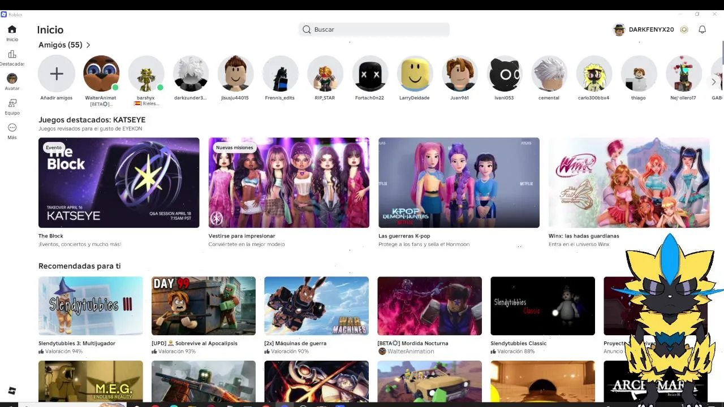The width and height of the screenshot is (724, 407).
Task: Click Recomendadas para ti heading
Action: pos(79,266)
